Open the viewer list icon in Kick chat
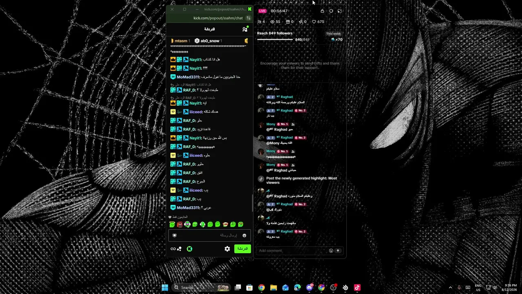Image resolution: width=522 pixels, height=294 pixels. pyautogui.click(x=245, y=29)
